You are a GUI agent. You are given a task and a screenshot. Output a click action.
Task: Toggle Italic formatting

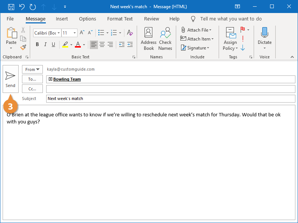coord(45,45)
